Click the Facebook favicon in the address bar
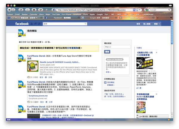This screenshot has height=129, width=179. (x=54, y=10)
